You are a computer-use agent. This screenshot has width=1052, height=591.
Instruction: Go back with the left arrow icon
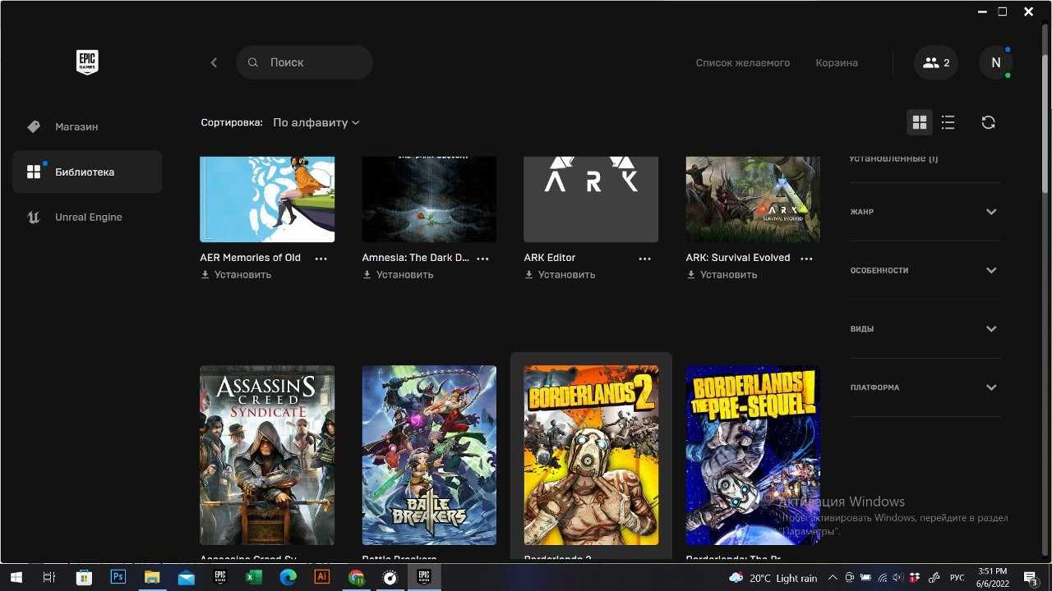[214, 62]
